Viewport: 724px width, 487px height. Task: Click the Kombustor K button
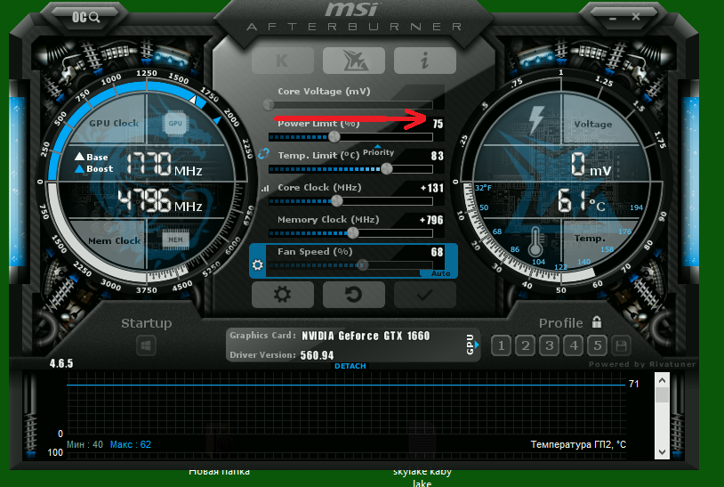point(283,61)
